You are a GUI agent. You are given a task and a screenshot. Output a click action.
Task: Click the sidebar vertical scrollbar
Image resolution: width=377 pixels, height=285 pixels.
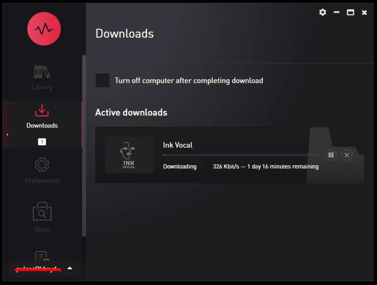point(84,146)
